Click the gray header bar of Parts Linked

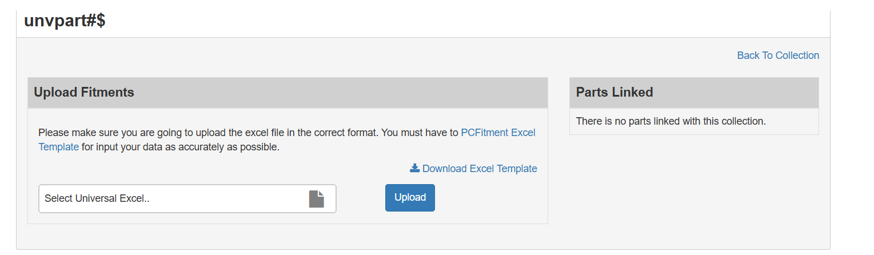click(694, 93)
